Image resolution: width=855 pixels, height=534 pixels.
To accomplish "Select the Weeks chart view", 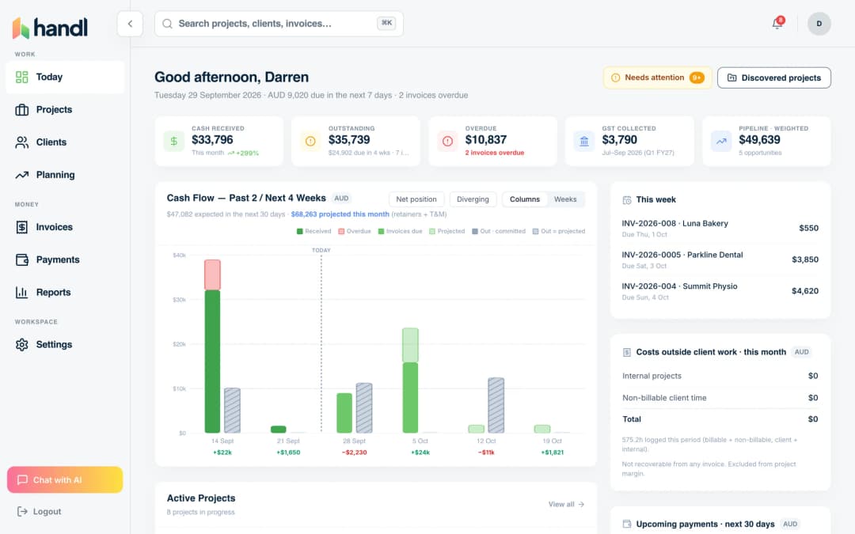I will [565, 199].
